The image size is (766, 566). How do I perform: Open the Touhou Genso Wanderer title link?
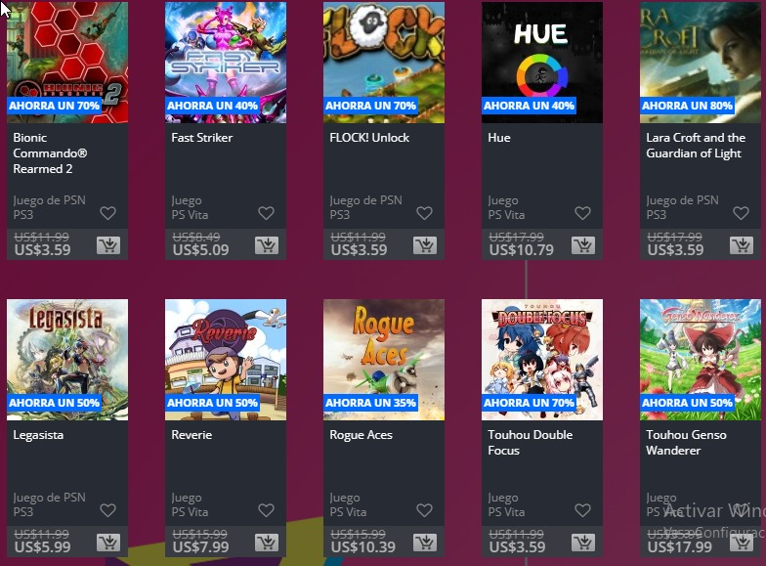pos(686,442)
